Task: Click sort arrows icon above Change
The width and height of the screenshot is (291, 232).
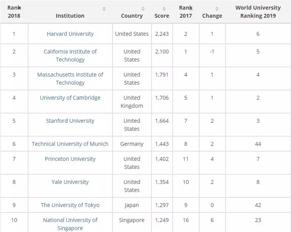Action: (217, 9)
